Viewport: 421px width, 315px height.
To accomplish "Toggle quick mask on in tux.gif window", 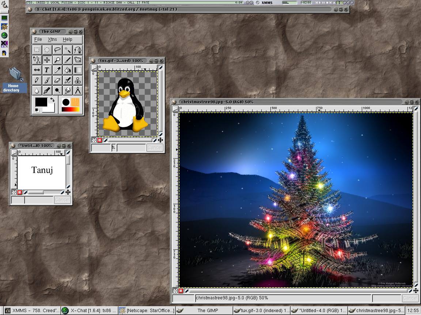I will 99,140.
